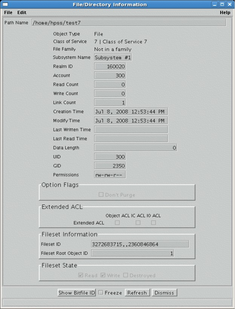Viewport: 235px width, 309px height.
Task: Click the Object Type value 'File'
Action: [99, 34]
